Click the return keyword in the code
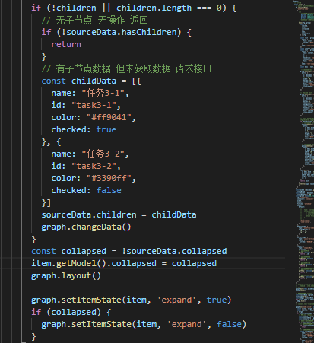The image size is (314, 343). pyautogui.click(x=66, y=44)
